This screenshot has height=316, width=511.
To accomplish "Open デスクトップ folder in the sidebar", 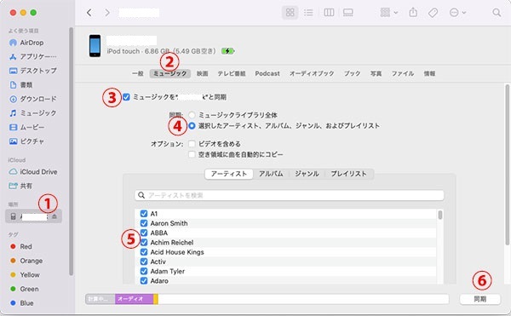I will click(x=32, y=71).
